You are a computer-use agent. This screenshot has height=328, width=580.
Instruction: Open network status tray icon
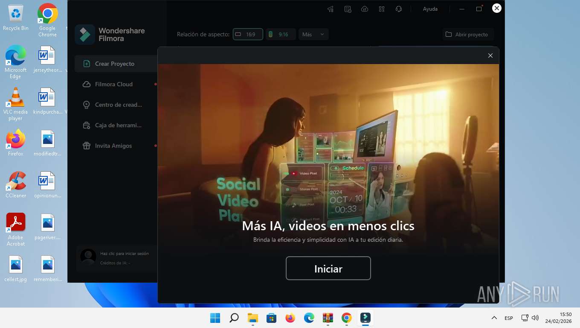coord(525,318)
